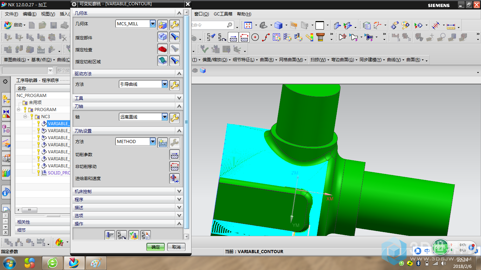This screenshot has height=270, width=481.
Task: Edit drive method 引导曲线 wrench icon
Action: (x=175, y=85)
